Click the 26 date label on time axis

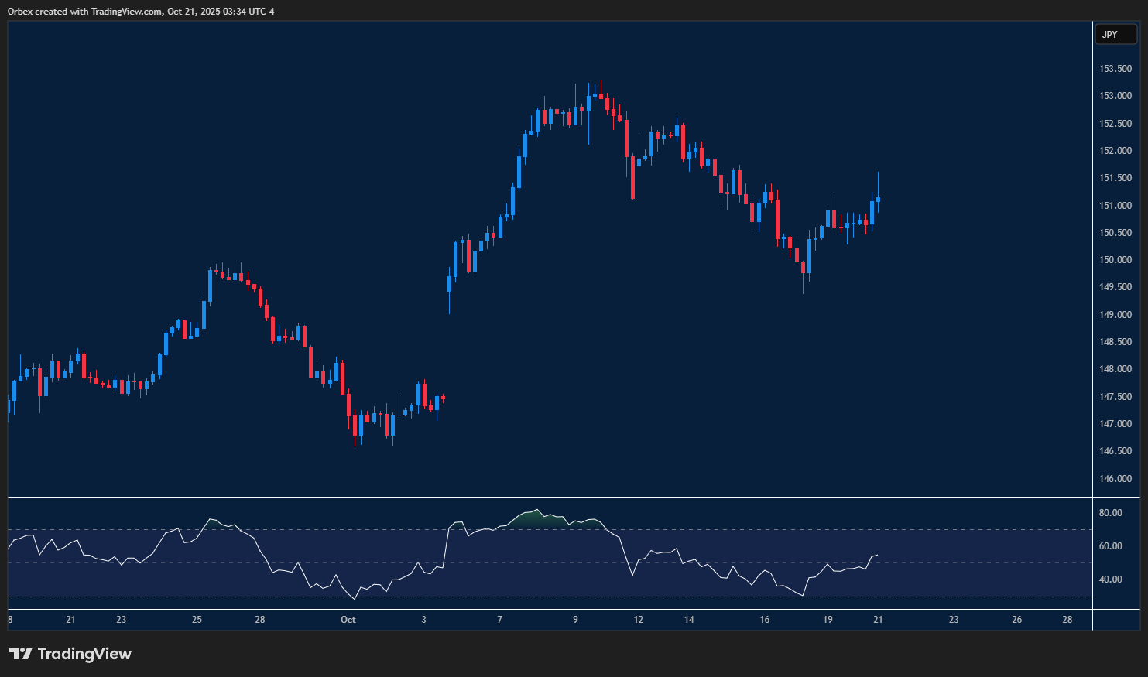1016,620
